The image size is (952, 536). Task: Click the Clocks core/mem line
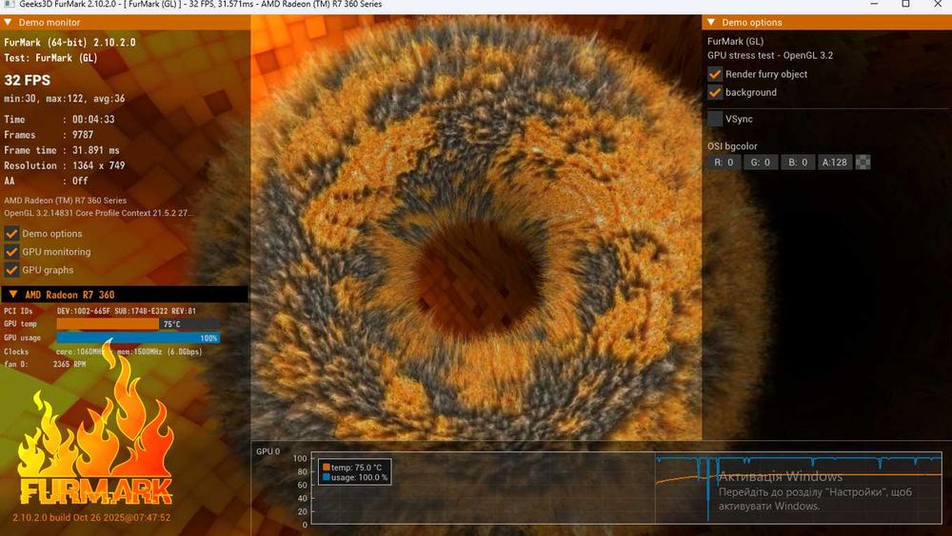pos(103,352)
